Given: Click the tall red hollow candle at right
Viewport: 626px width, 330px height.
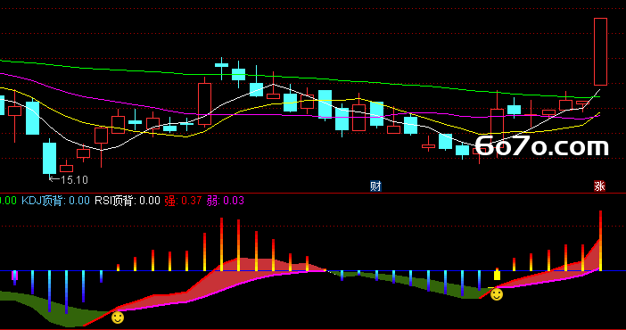Looking at the screenshot, I should [600, 52].
